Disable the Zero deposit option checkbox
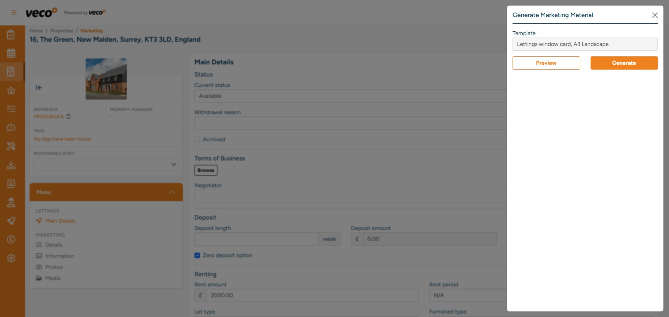 197,255
